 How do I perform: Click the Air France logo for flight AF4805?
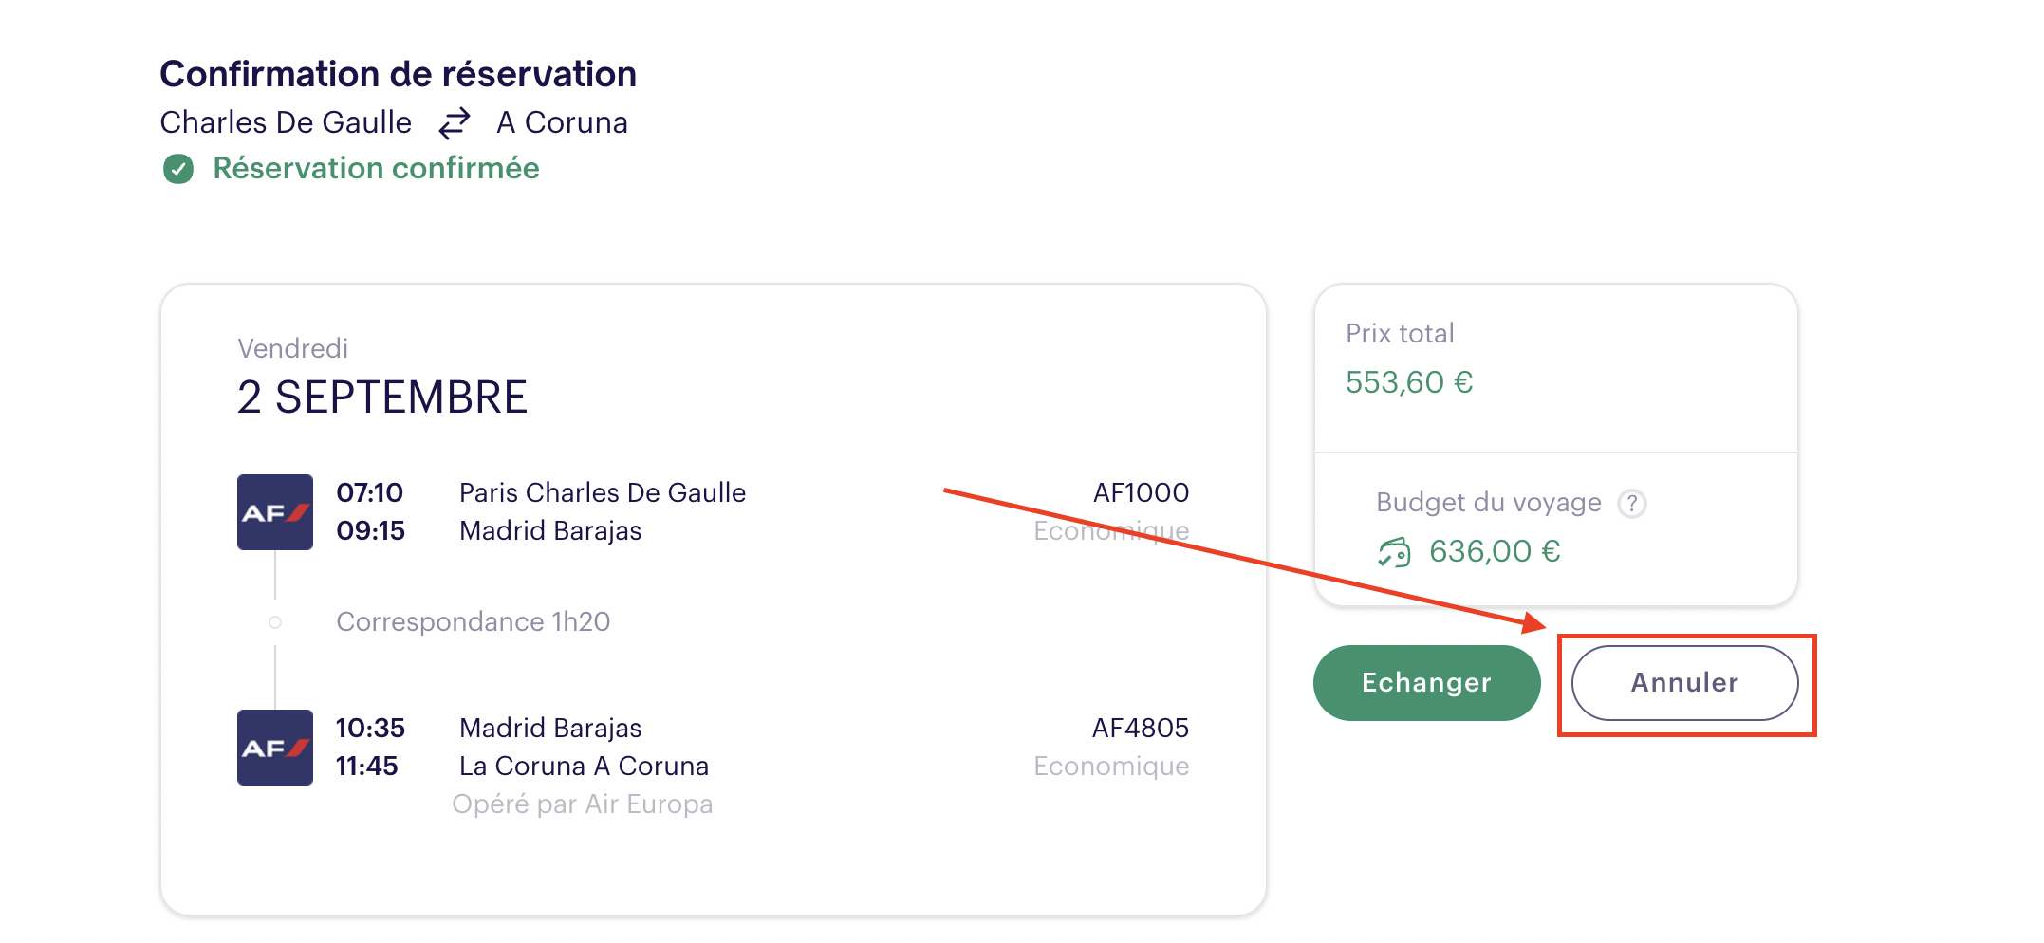pyautogui.click(x=275, y=748)
